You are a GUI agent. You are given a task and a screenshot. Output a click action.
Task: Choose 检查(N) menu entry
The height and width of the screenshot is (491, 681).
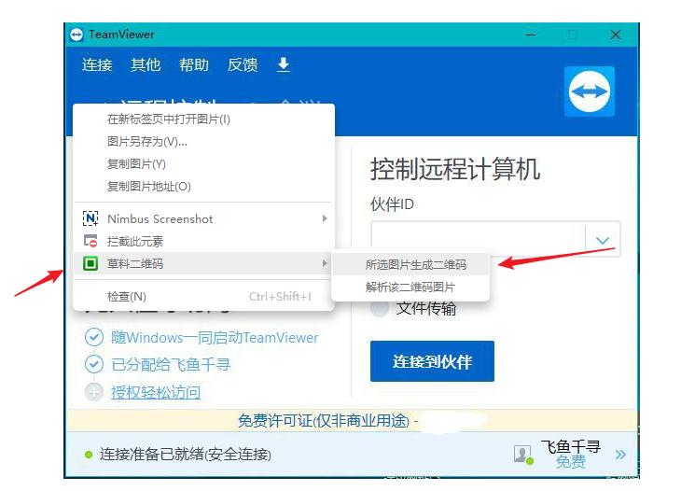[x=204, y=296]
